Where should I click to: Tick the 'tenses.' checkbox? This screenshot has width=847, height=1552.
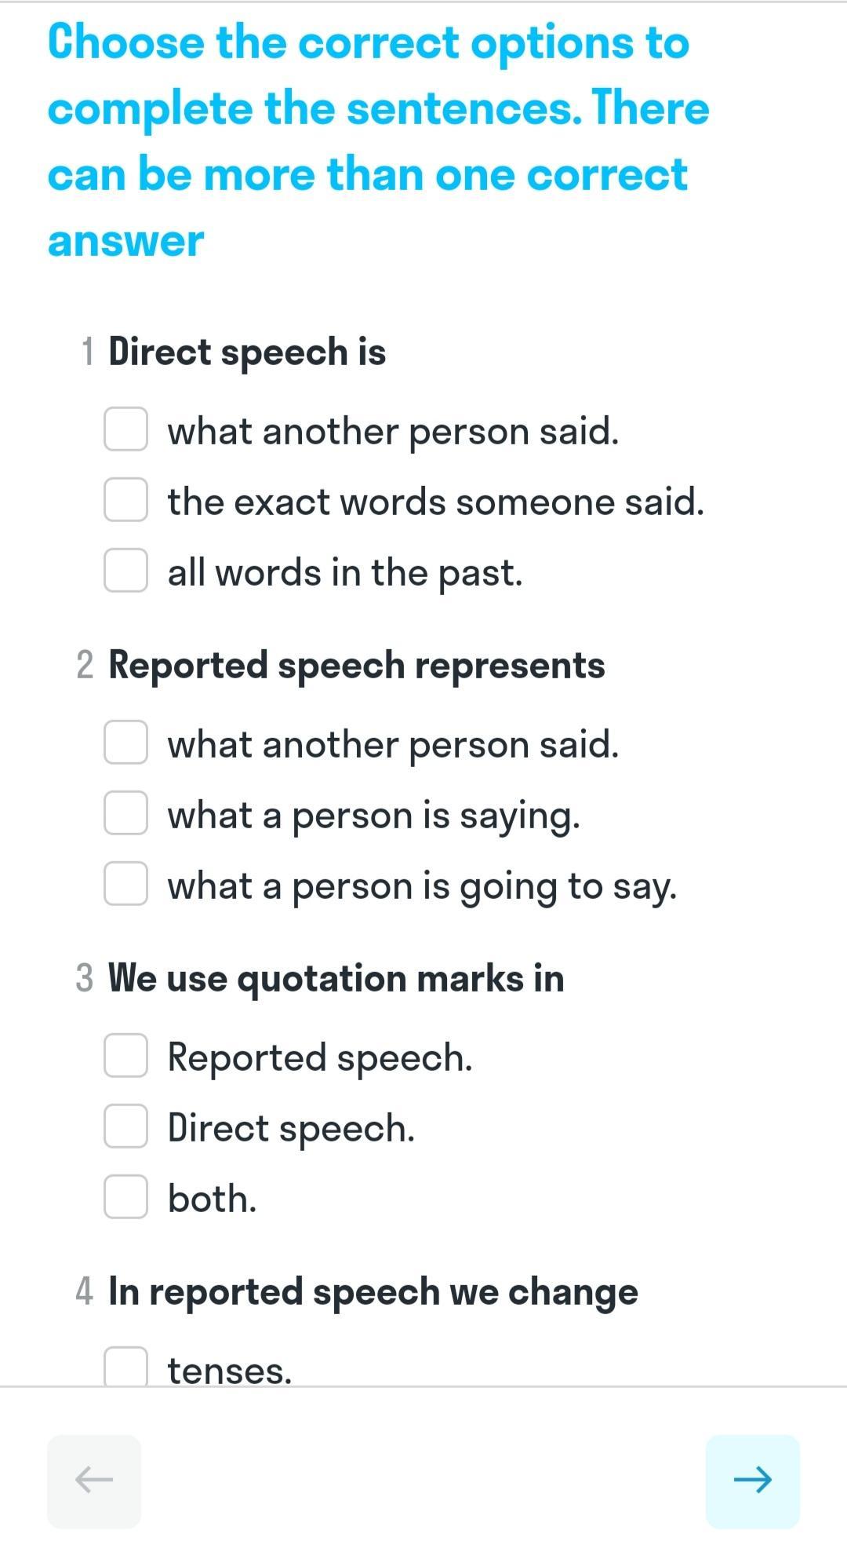(125, 1367)
